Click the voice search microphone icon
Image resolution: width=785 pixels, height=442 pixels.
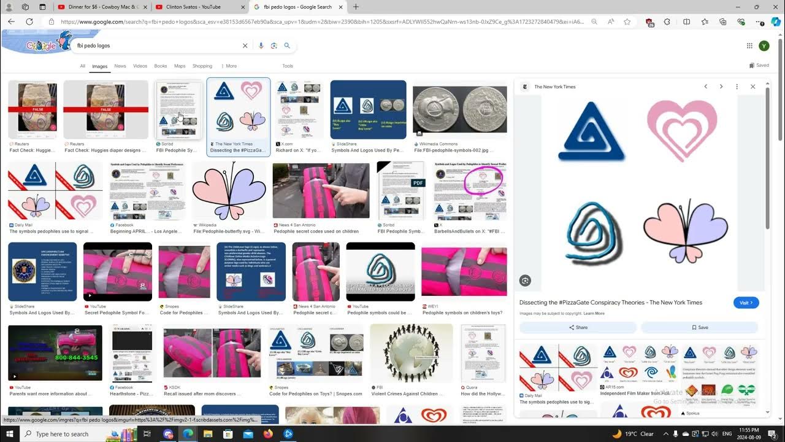coord(261,45)
